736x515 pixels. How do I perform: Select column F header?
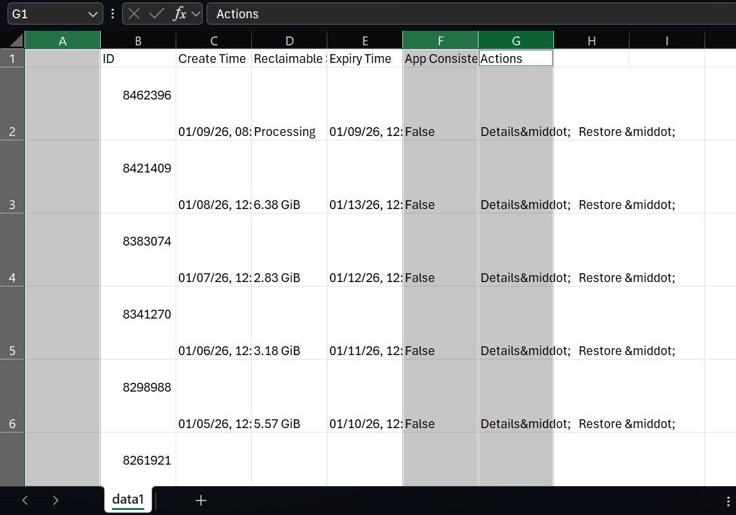[440, 41]
